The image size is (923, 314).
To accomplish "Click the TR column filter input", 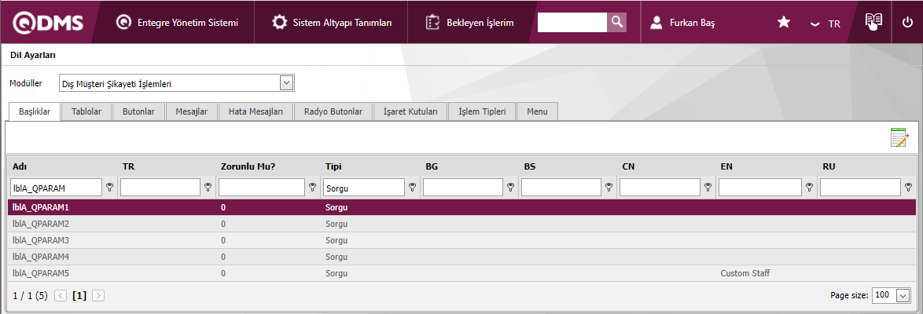I will 160,187.
